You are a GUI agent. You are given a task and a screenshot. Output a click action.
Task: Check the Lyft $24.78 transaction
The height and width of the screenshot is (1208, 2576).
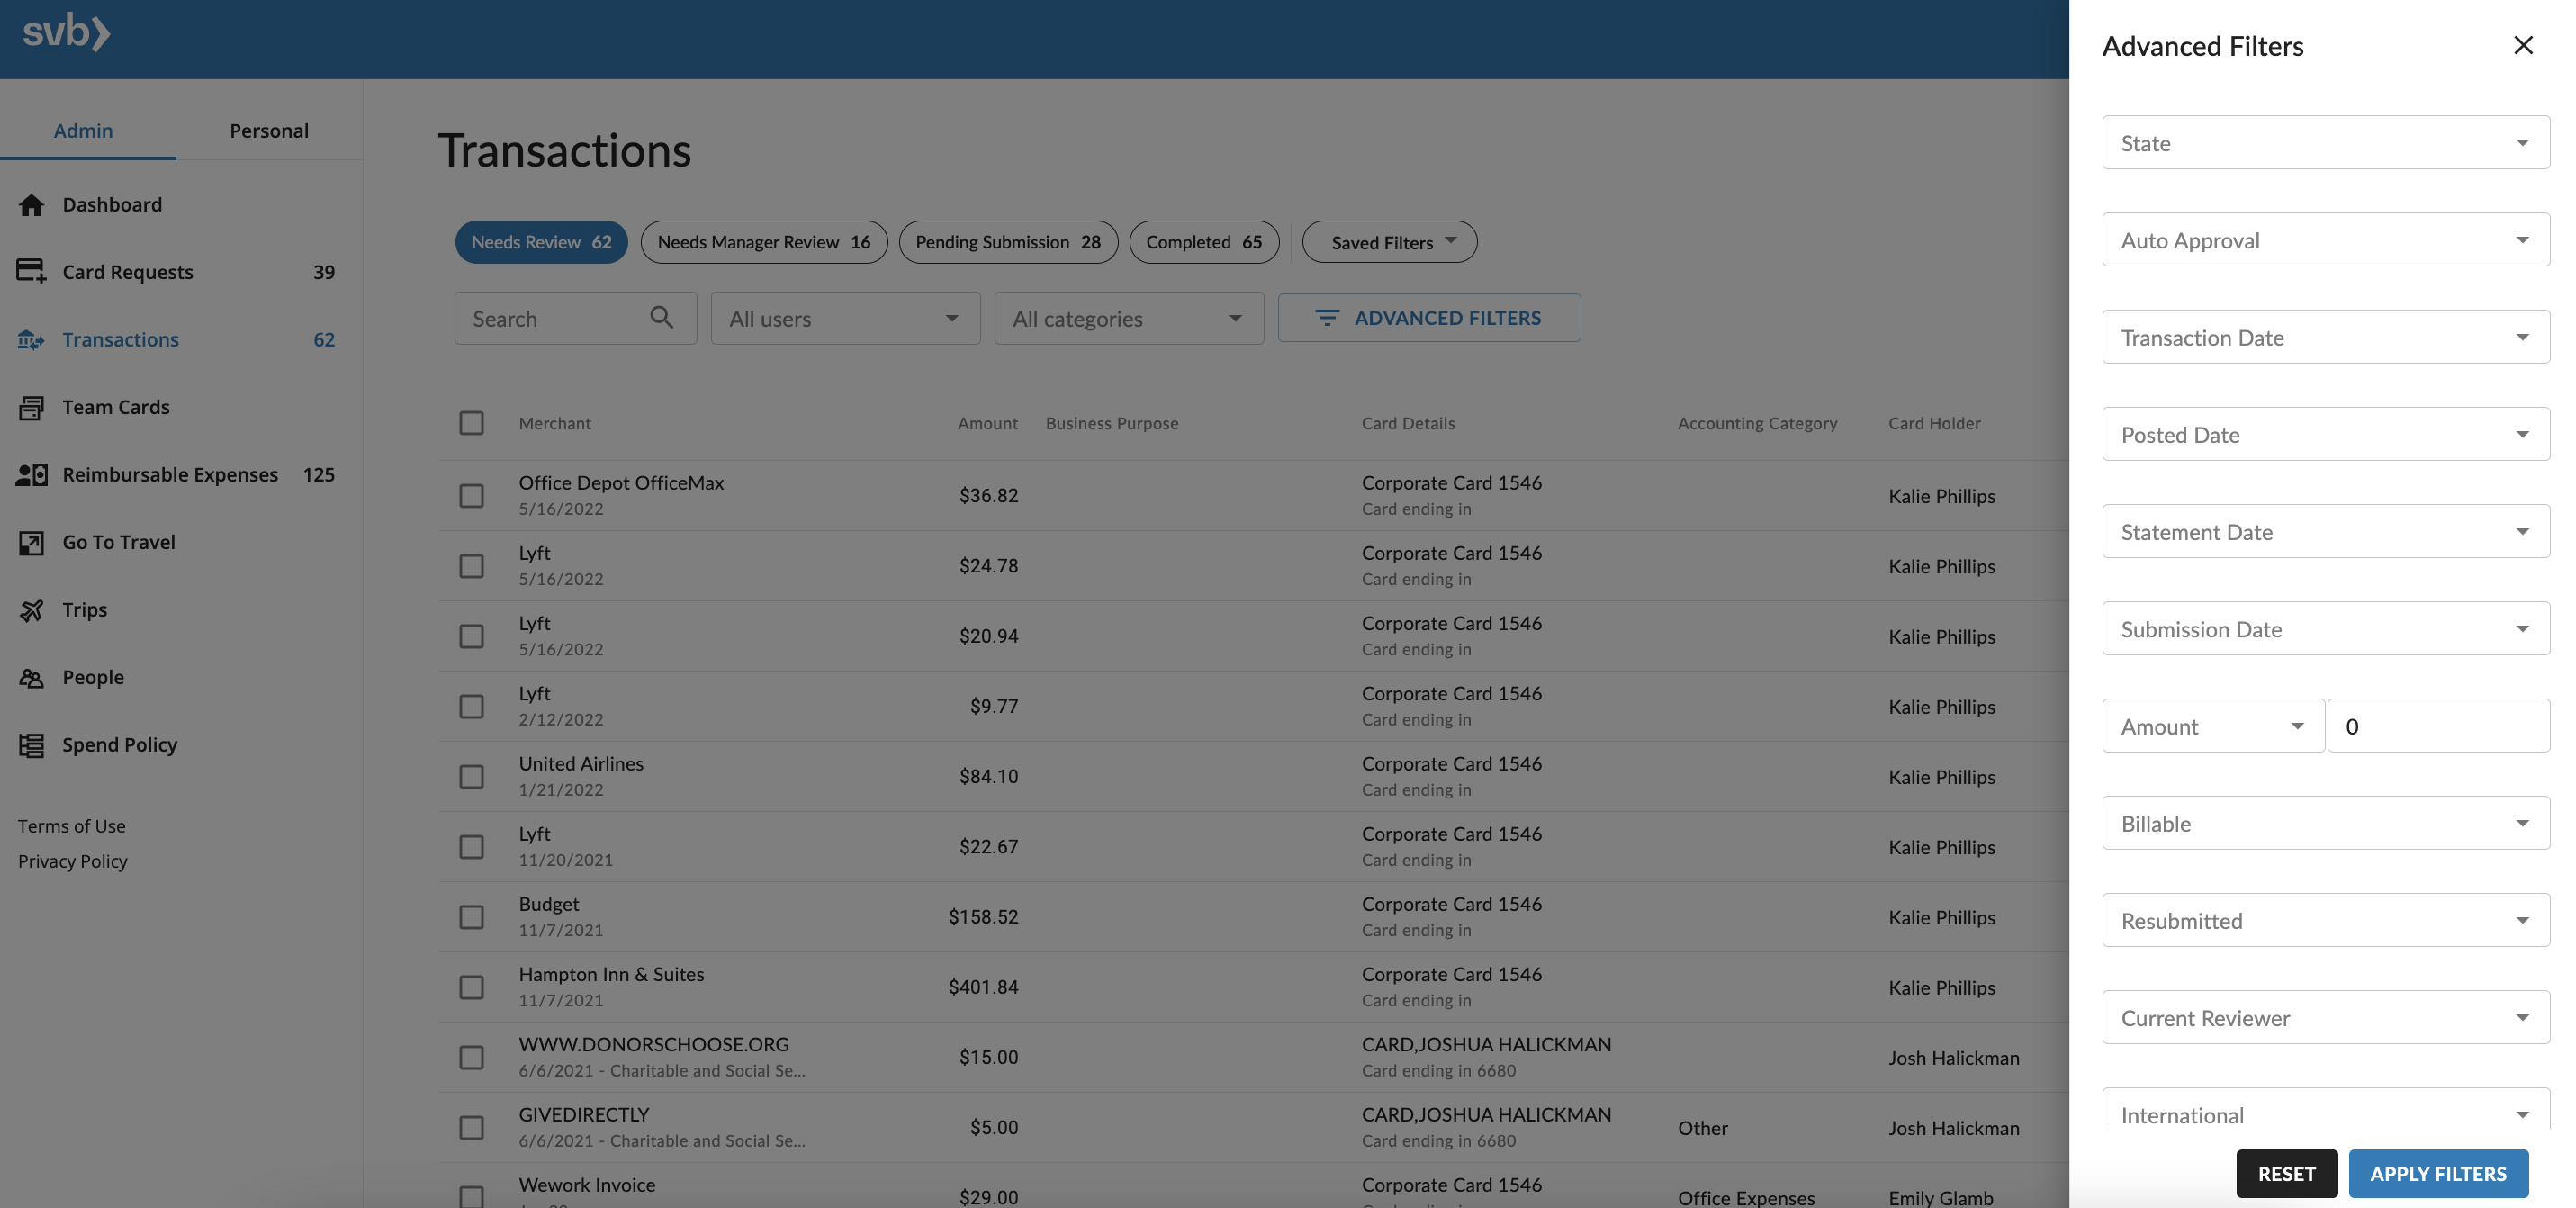pos(471,566)
